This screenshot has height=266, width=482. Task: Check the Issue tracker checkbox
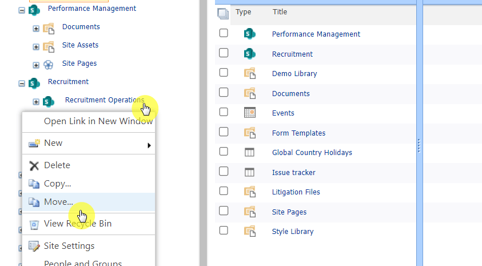click(x=224, y=171)
